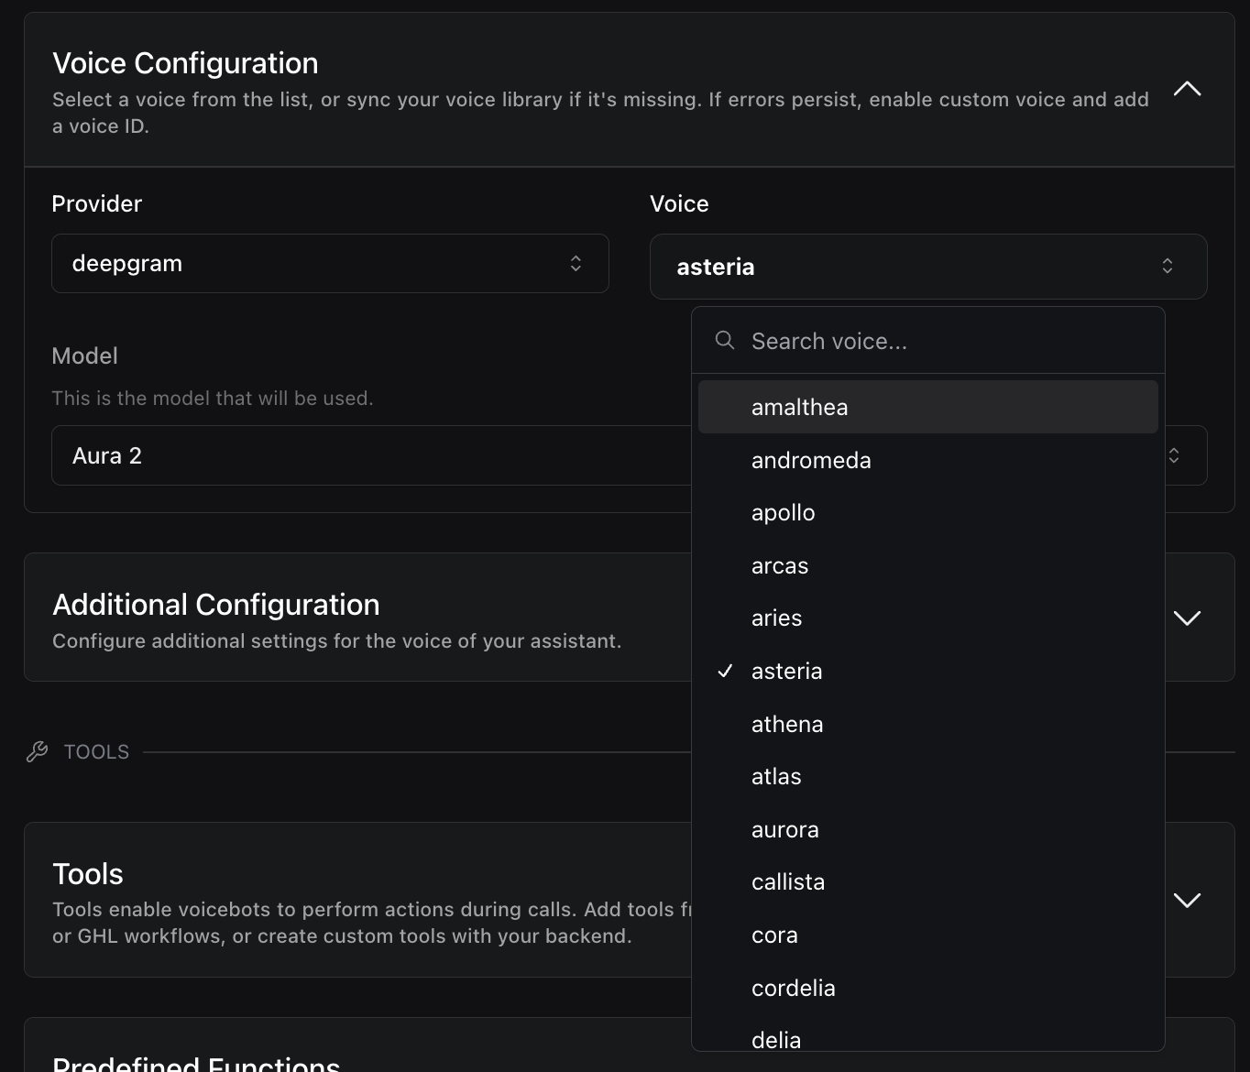Collapse the Voice Configuration section chevron
The width and height of the screenshot is (1250, 1072).
1187,88
